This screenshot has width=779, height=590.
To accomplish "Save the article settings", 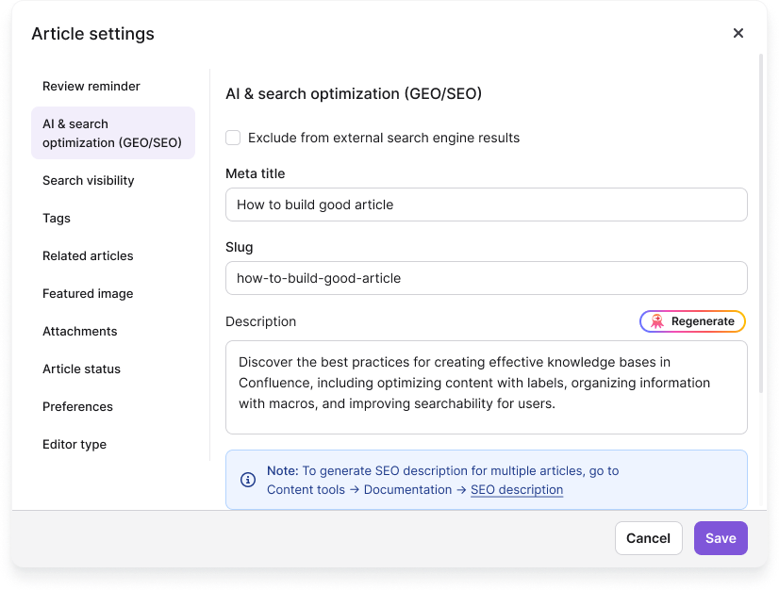I will (x=721, y=538).
